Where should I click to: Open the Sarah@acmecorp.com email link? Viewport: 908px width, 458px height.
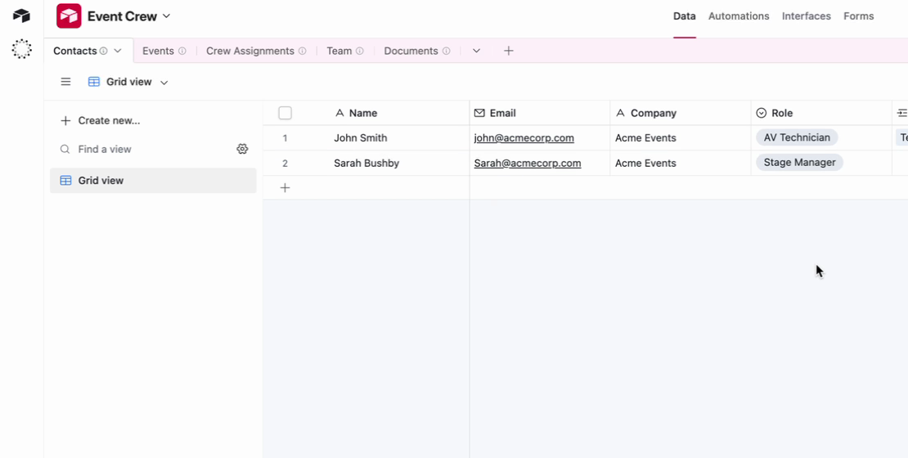click(x=528, y=164)
